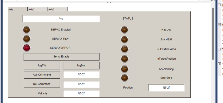The width and height of the screenshot is (223, 103).
Task: Click the STATUS label
Action: pos(128,19)
